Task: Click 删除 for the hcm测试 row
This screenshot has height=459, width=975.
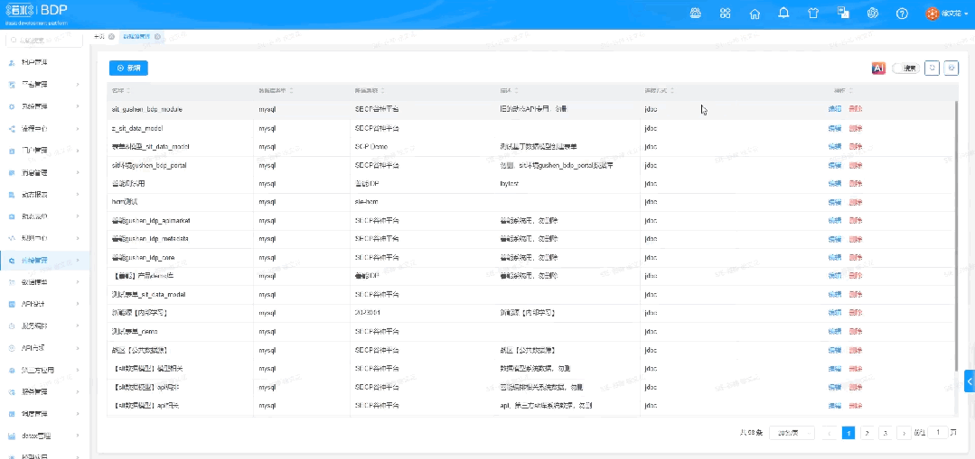Action: coord(856,202)
